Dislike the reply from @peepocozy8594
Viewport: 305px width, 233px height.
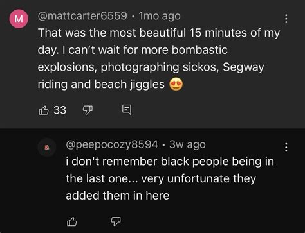[116, 221]
